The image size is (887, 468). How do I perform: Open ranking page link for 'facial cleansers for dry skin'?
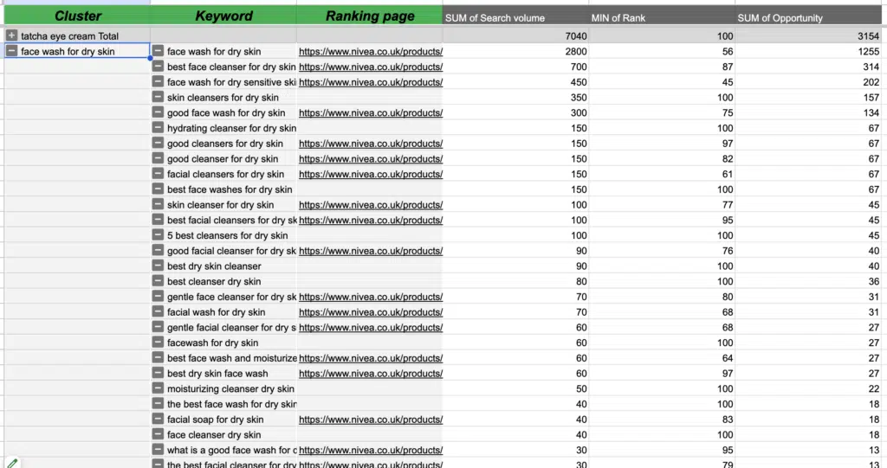click(x=371, y=175)
